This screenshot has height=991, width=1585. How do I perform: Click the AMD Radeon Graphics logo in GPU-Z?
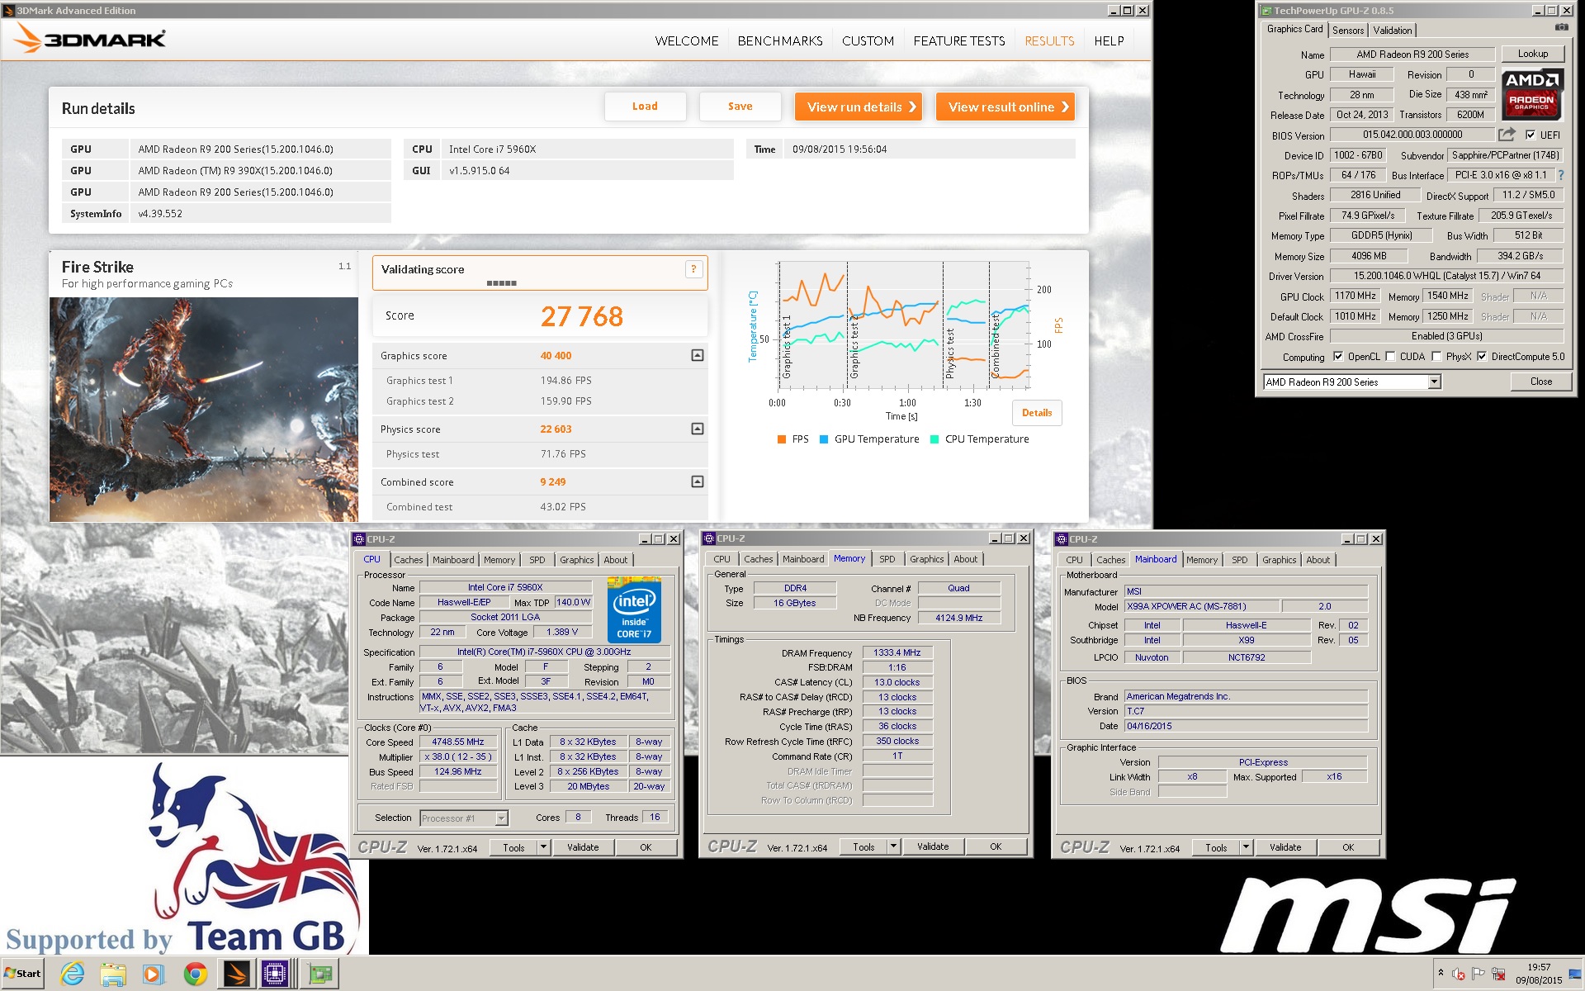(1532, 94)
